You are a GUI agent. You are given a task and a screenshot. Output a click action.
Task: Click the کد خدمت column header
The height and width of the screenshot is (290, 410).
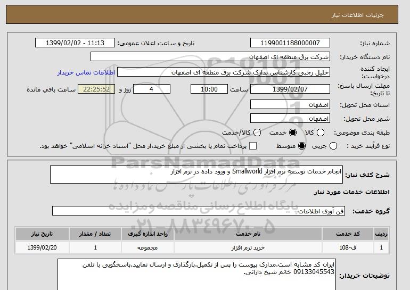click(348, 234)
